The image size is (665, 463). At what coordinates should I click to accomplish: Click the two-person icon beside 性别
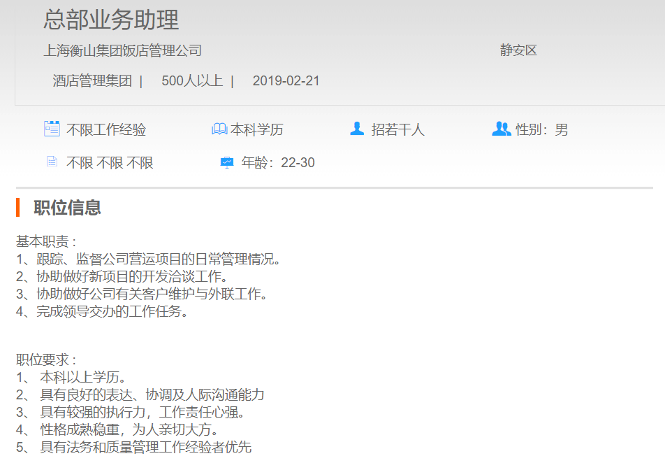[501, 129]
